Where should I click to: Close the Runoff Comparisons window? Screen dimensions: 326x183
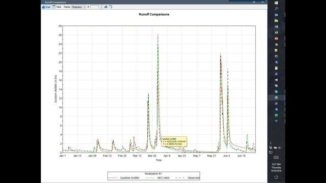[263, 2]
